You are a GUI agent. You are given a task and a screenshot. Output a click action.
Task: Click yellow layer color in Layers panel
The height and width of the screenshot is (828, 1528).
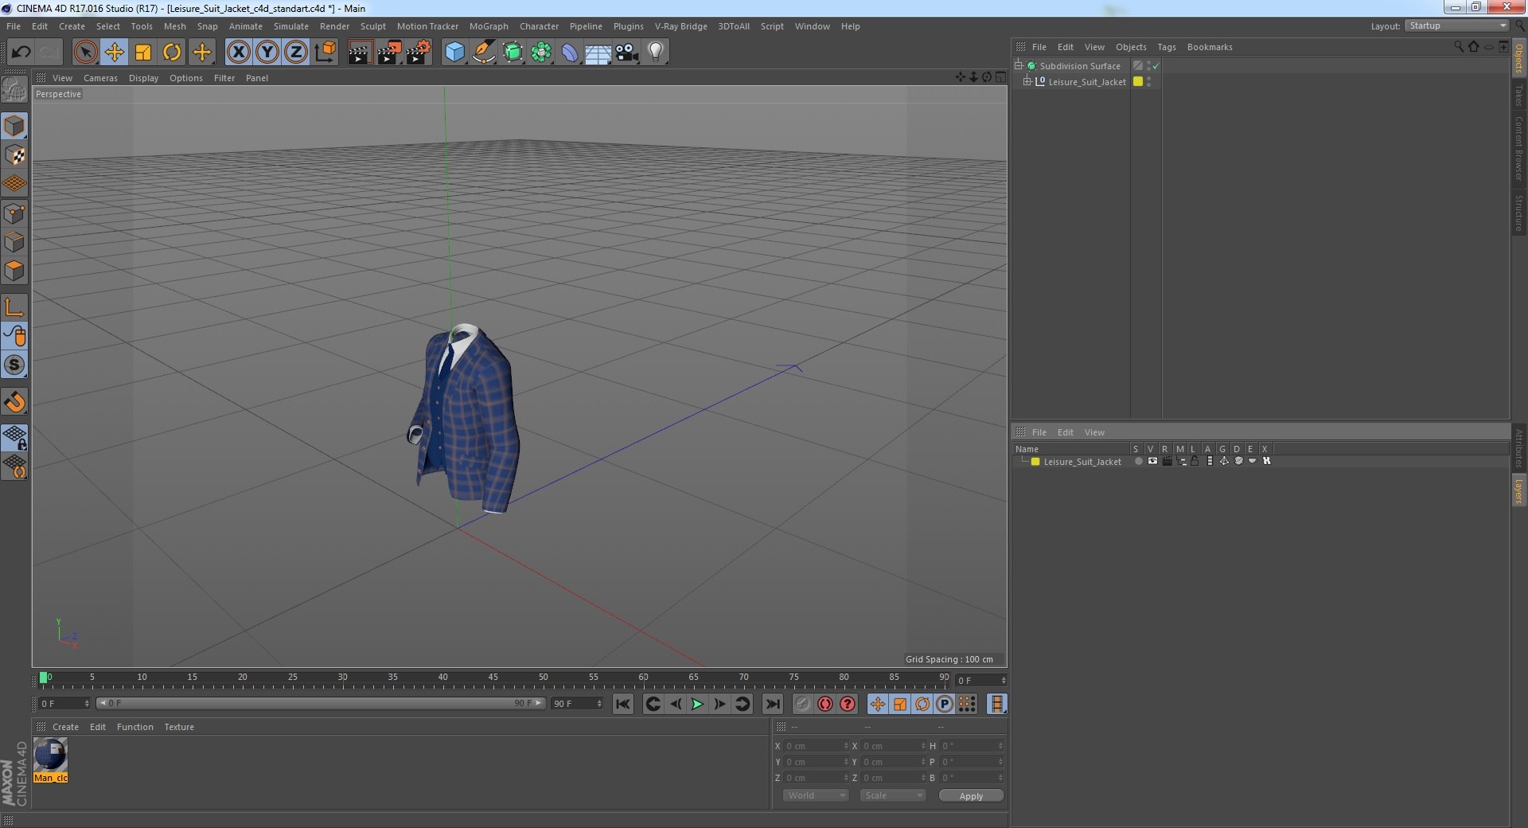(x=1035, y=462)
